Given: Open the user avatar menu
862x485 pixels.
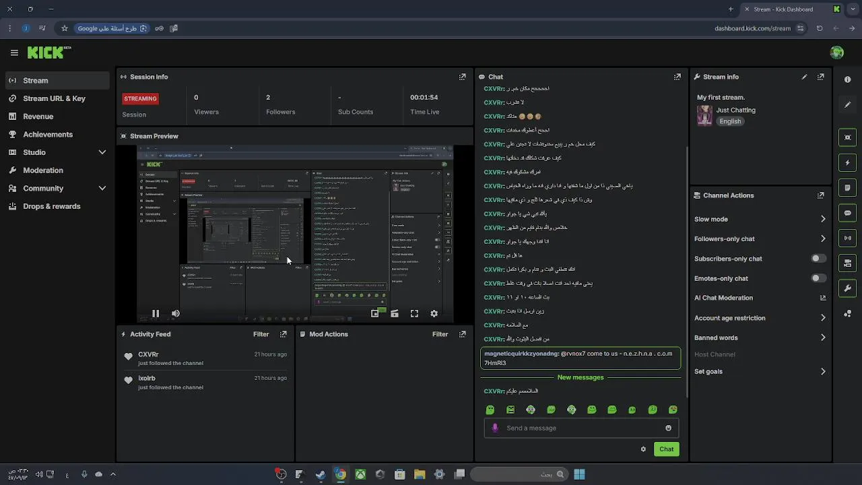Looking at the screenshot, I should point(837,53).
